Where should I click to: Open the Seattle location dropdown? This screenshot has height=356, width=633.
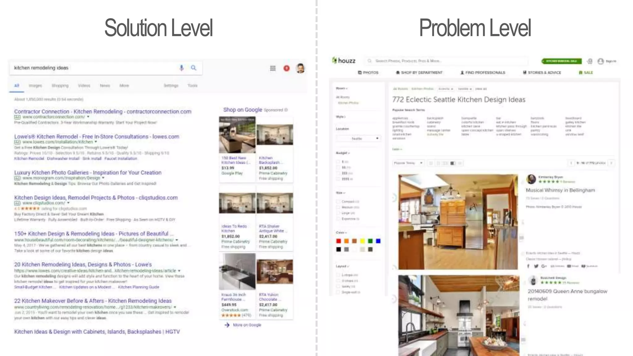click(358, 138)
